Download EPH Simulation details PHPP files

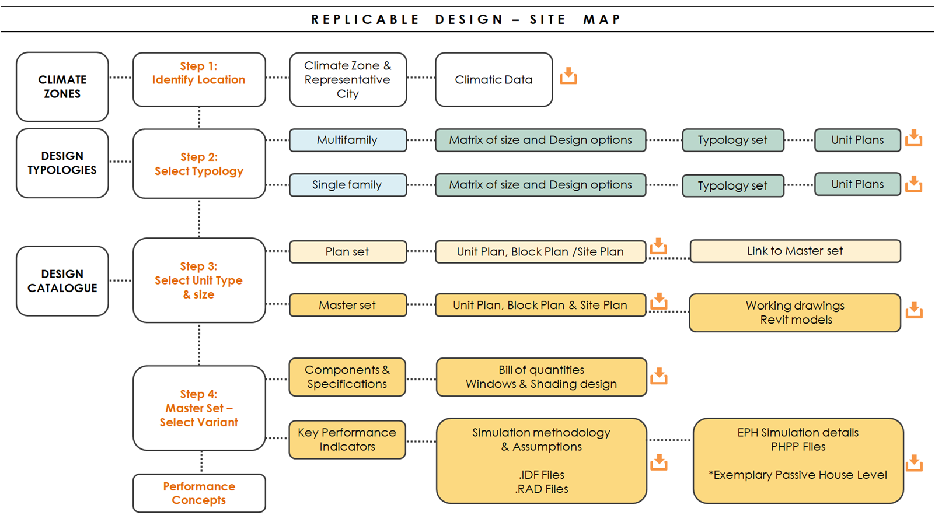pyautogui.click(x=914, y=463)
